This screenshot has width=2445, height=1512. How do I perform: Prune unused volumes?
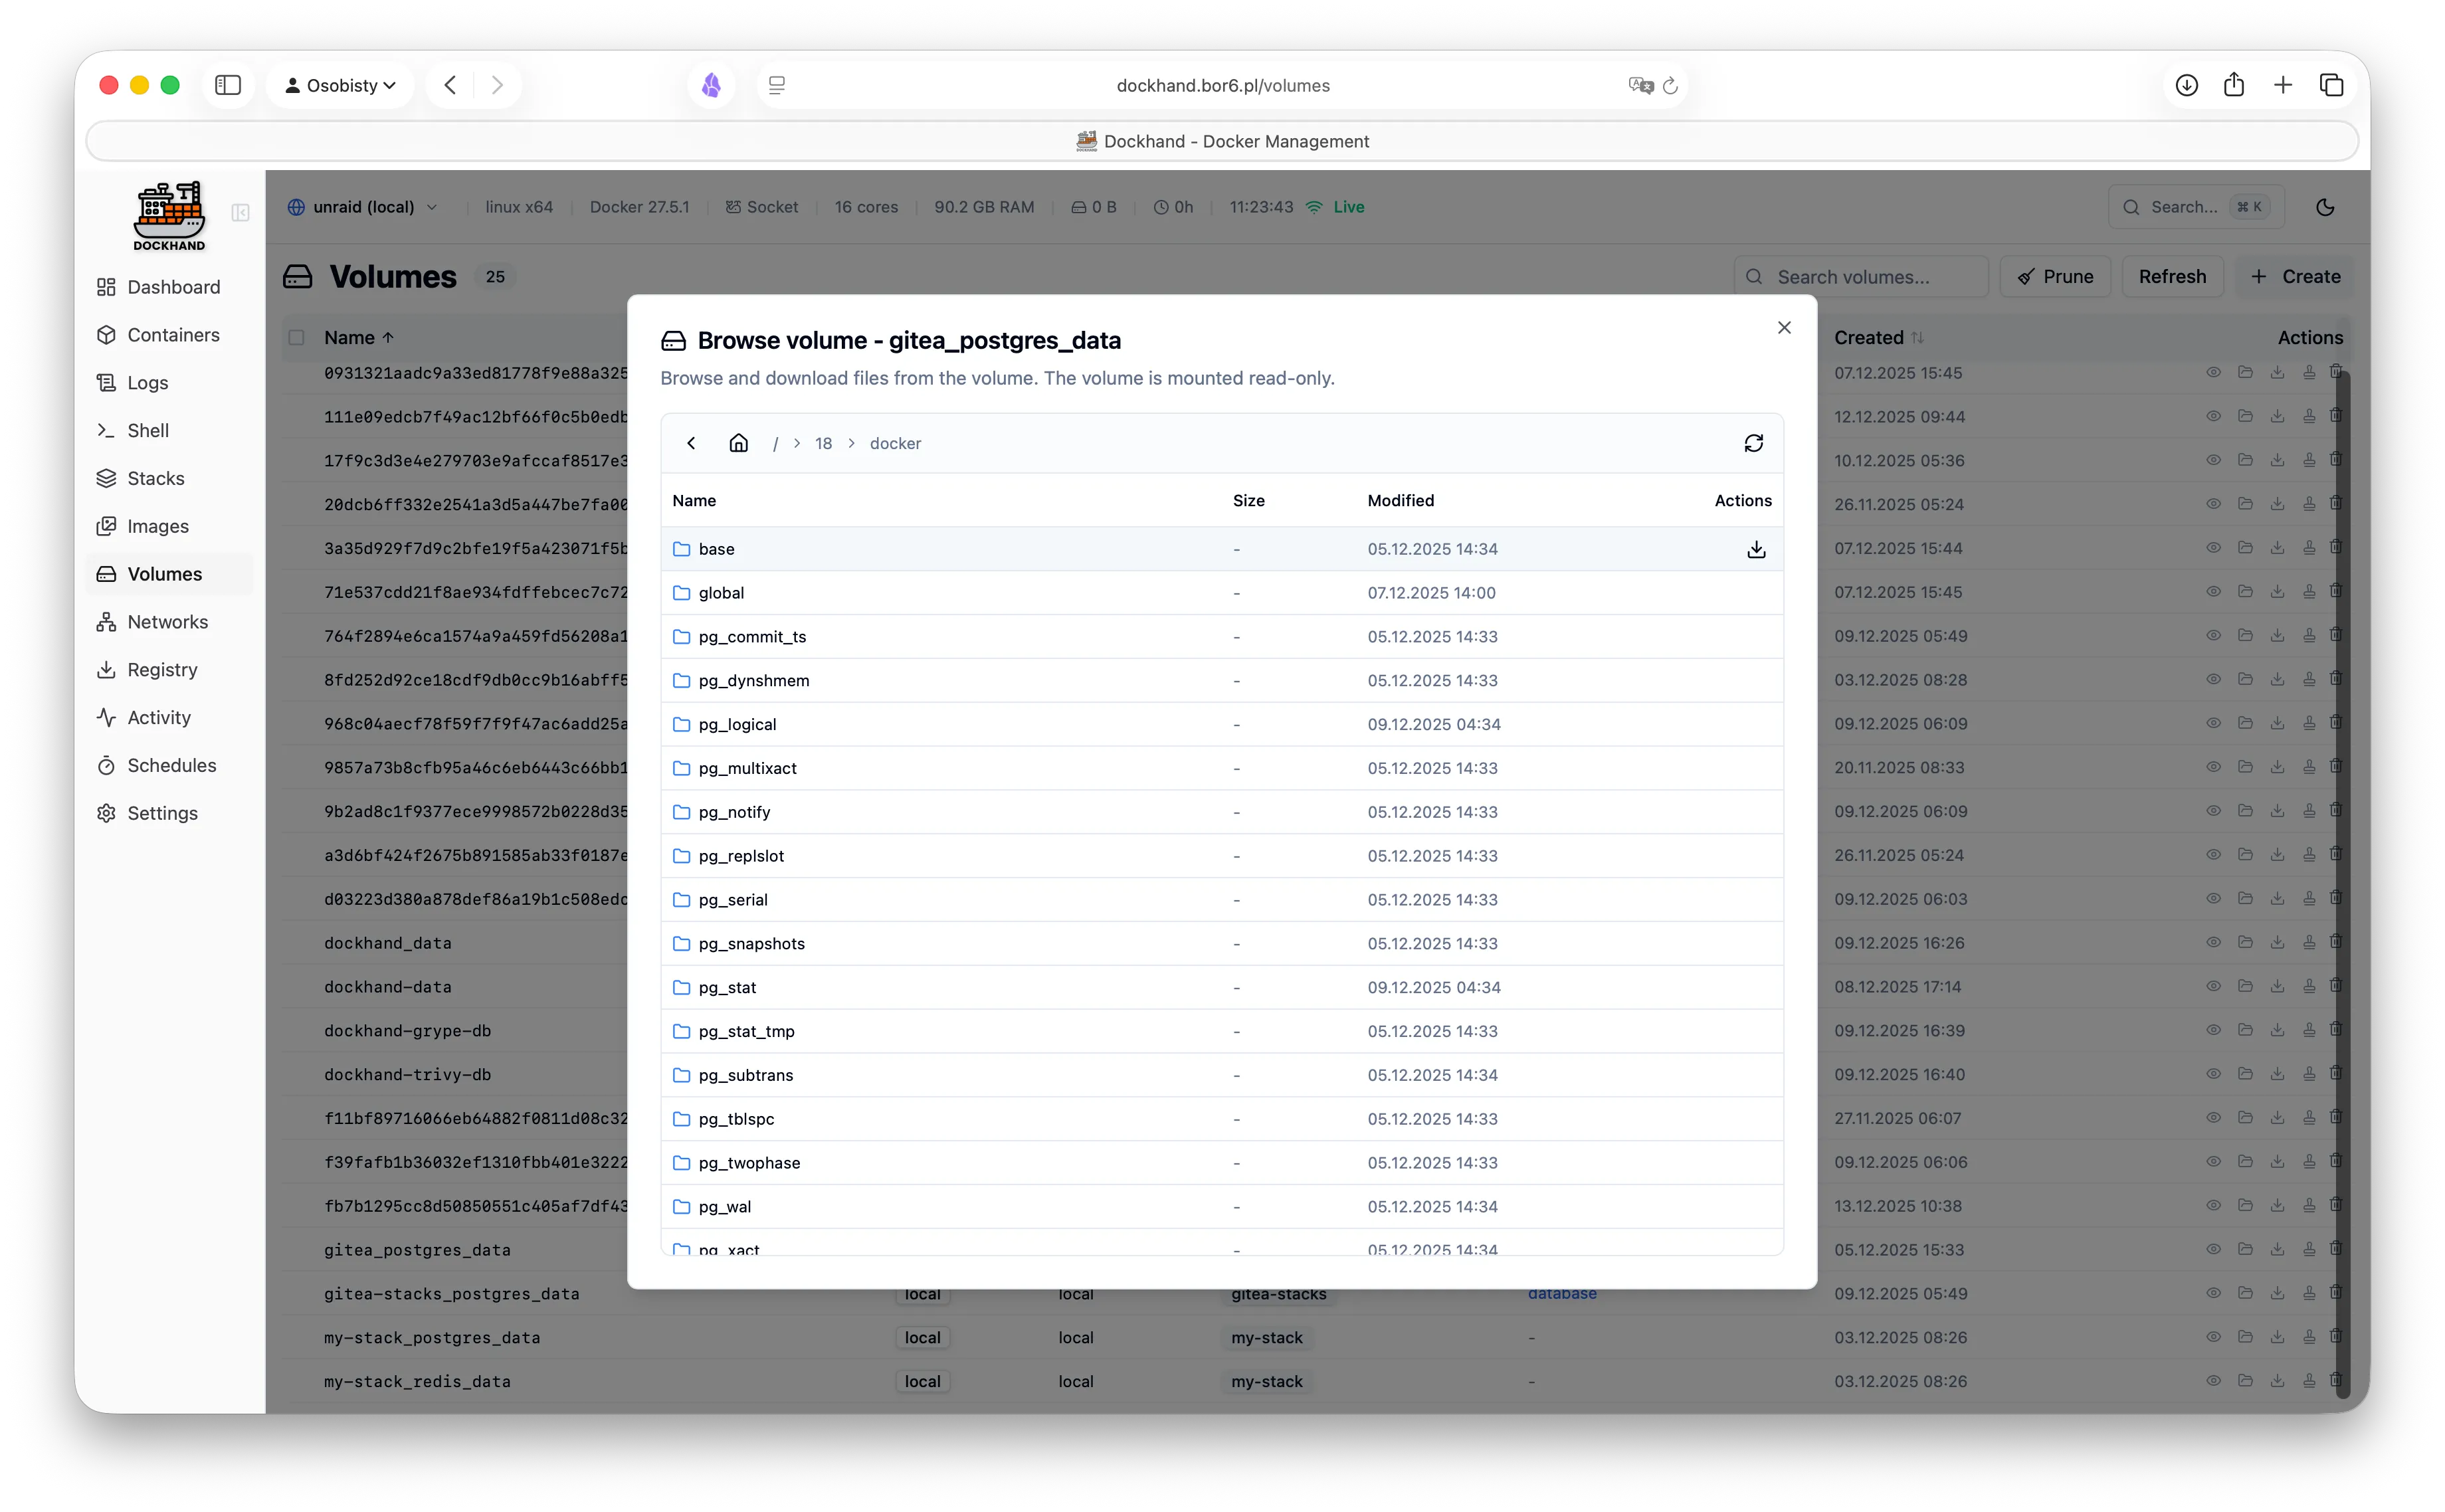pyautogui.click(x=2055, y=276)
